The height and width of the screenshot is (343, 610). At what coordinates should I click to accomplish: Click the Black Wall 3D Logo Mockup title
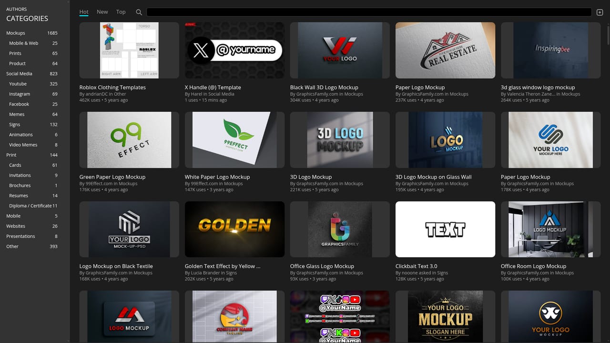pos(324,88)
